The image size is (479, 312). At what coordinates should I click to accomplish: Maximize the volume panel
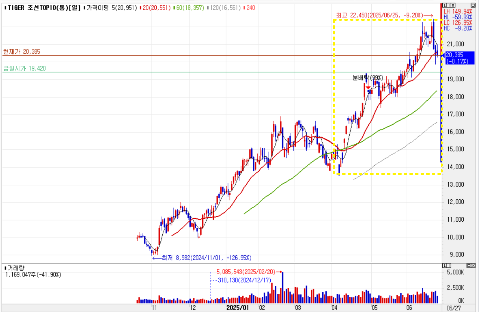(x=469, y=265)
